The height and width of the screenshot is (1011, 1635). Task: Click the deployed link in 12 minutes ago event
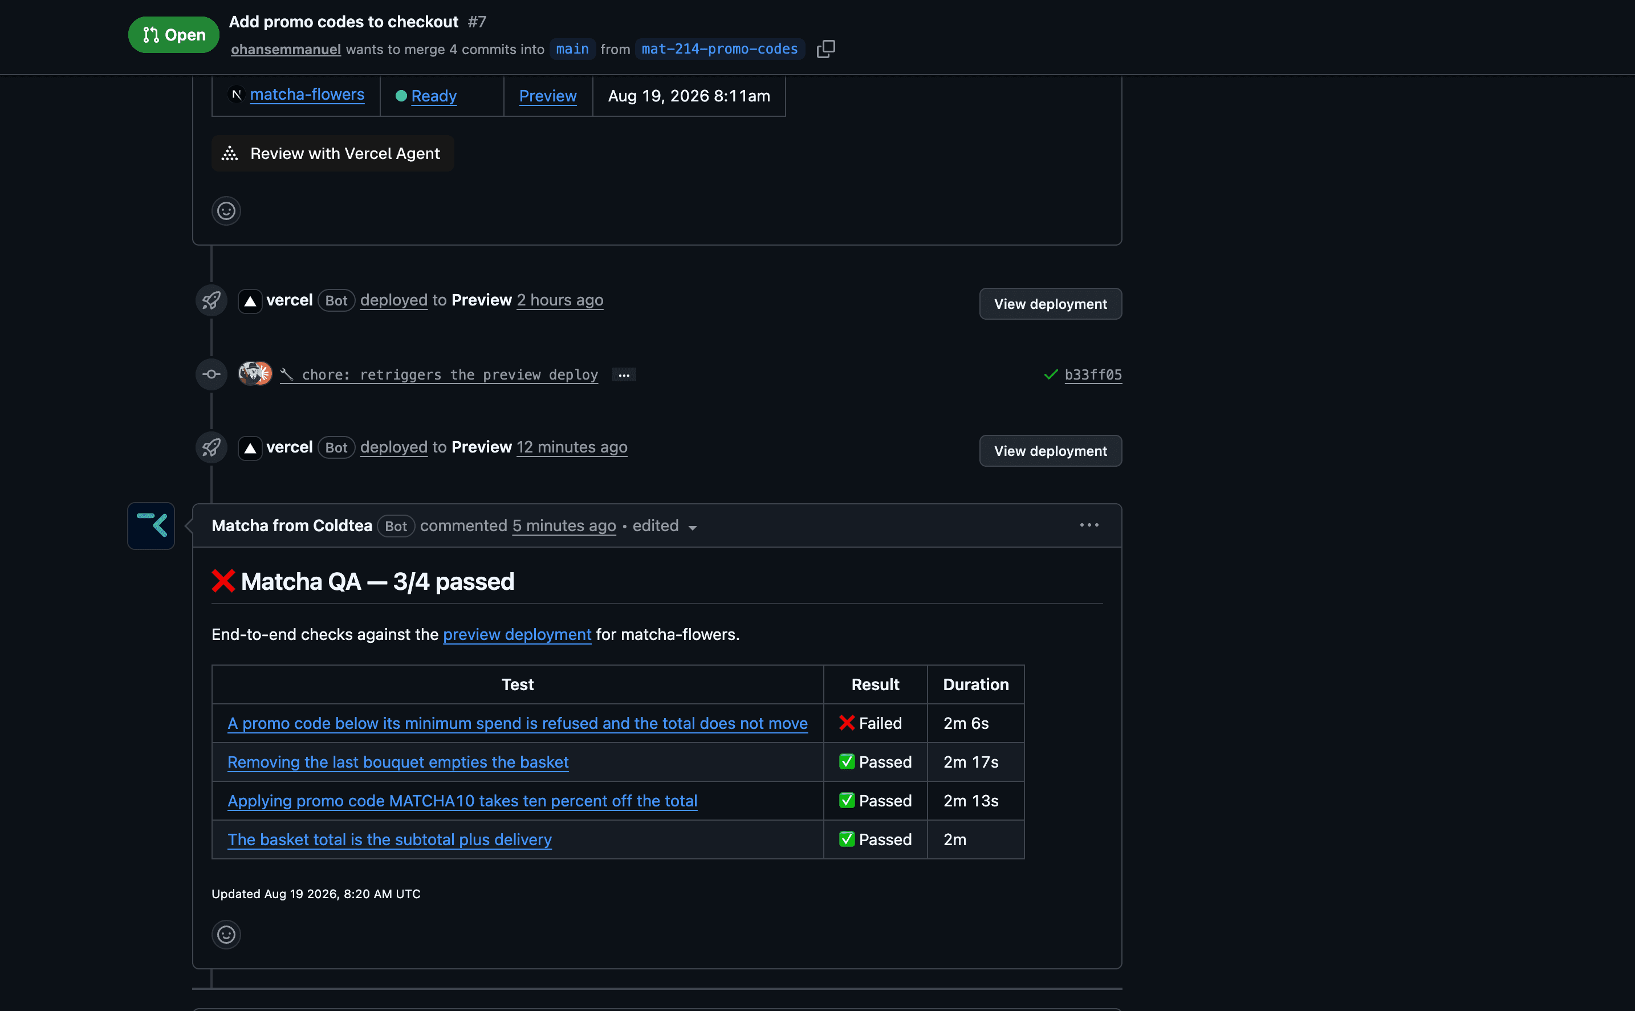393,447
